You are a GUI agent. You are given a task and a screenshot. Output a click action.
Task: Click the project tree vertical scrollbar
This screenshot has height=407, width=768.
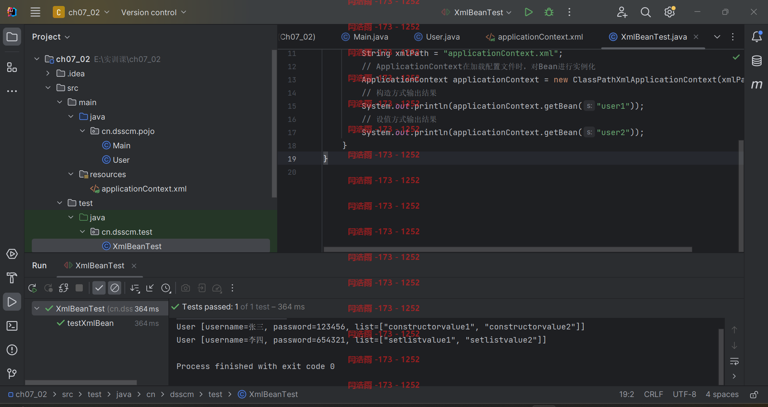click(274, 124)
